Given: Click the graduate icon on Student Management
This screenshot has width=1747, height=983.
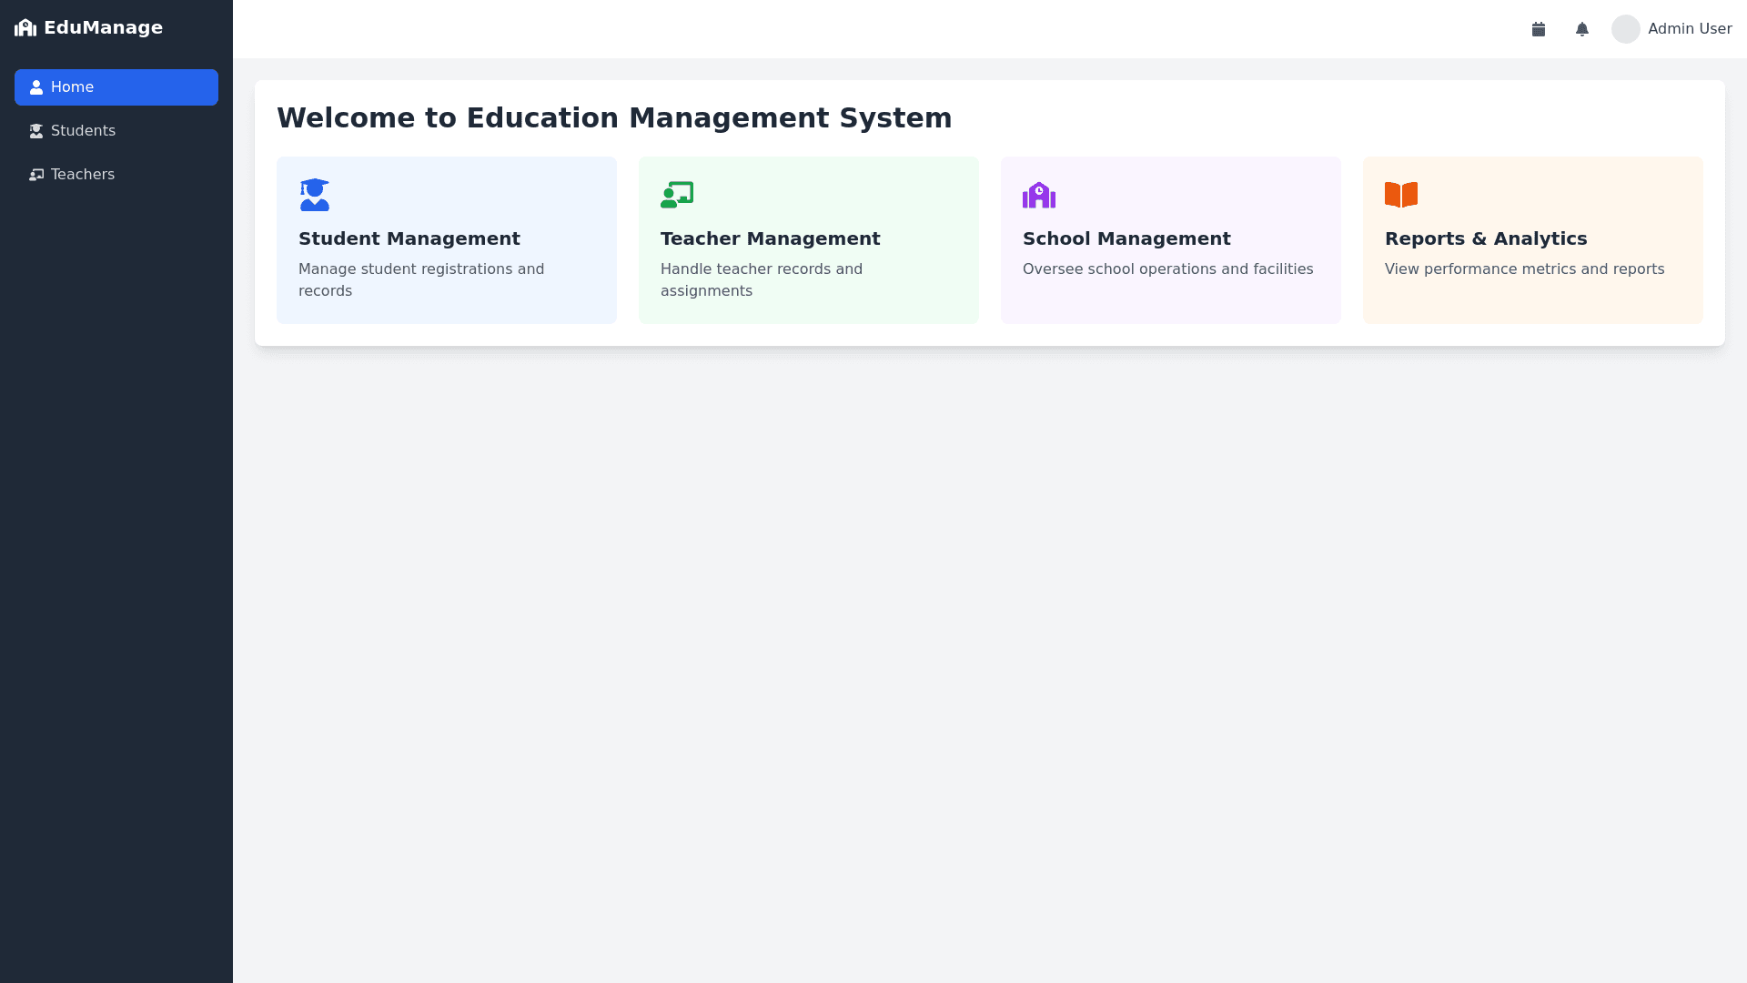Looking at the screenshot, I should (x=315, y=195).
